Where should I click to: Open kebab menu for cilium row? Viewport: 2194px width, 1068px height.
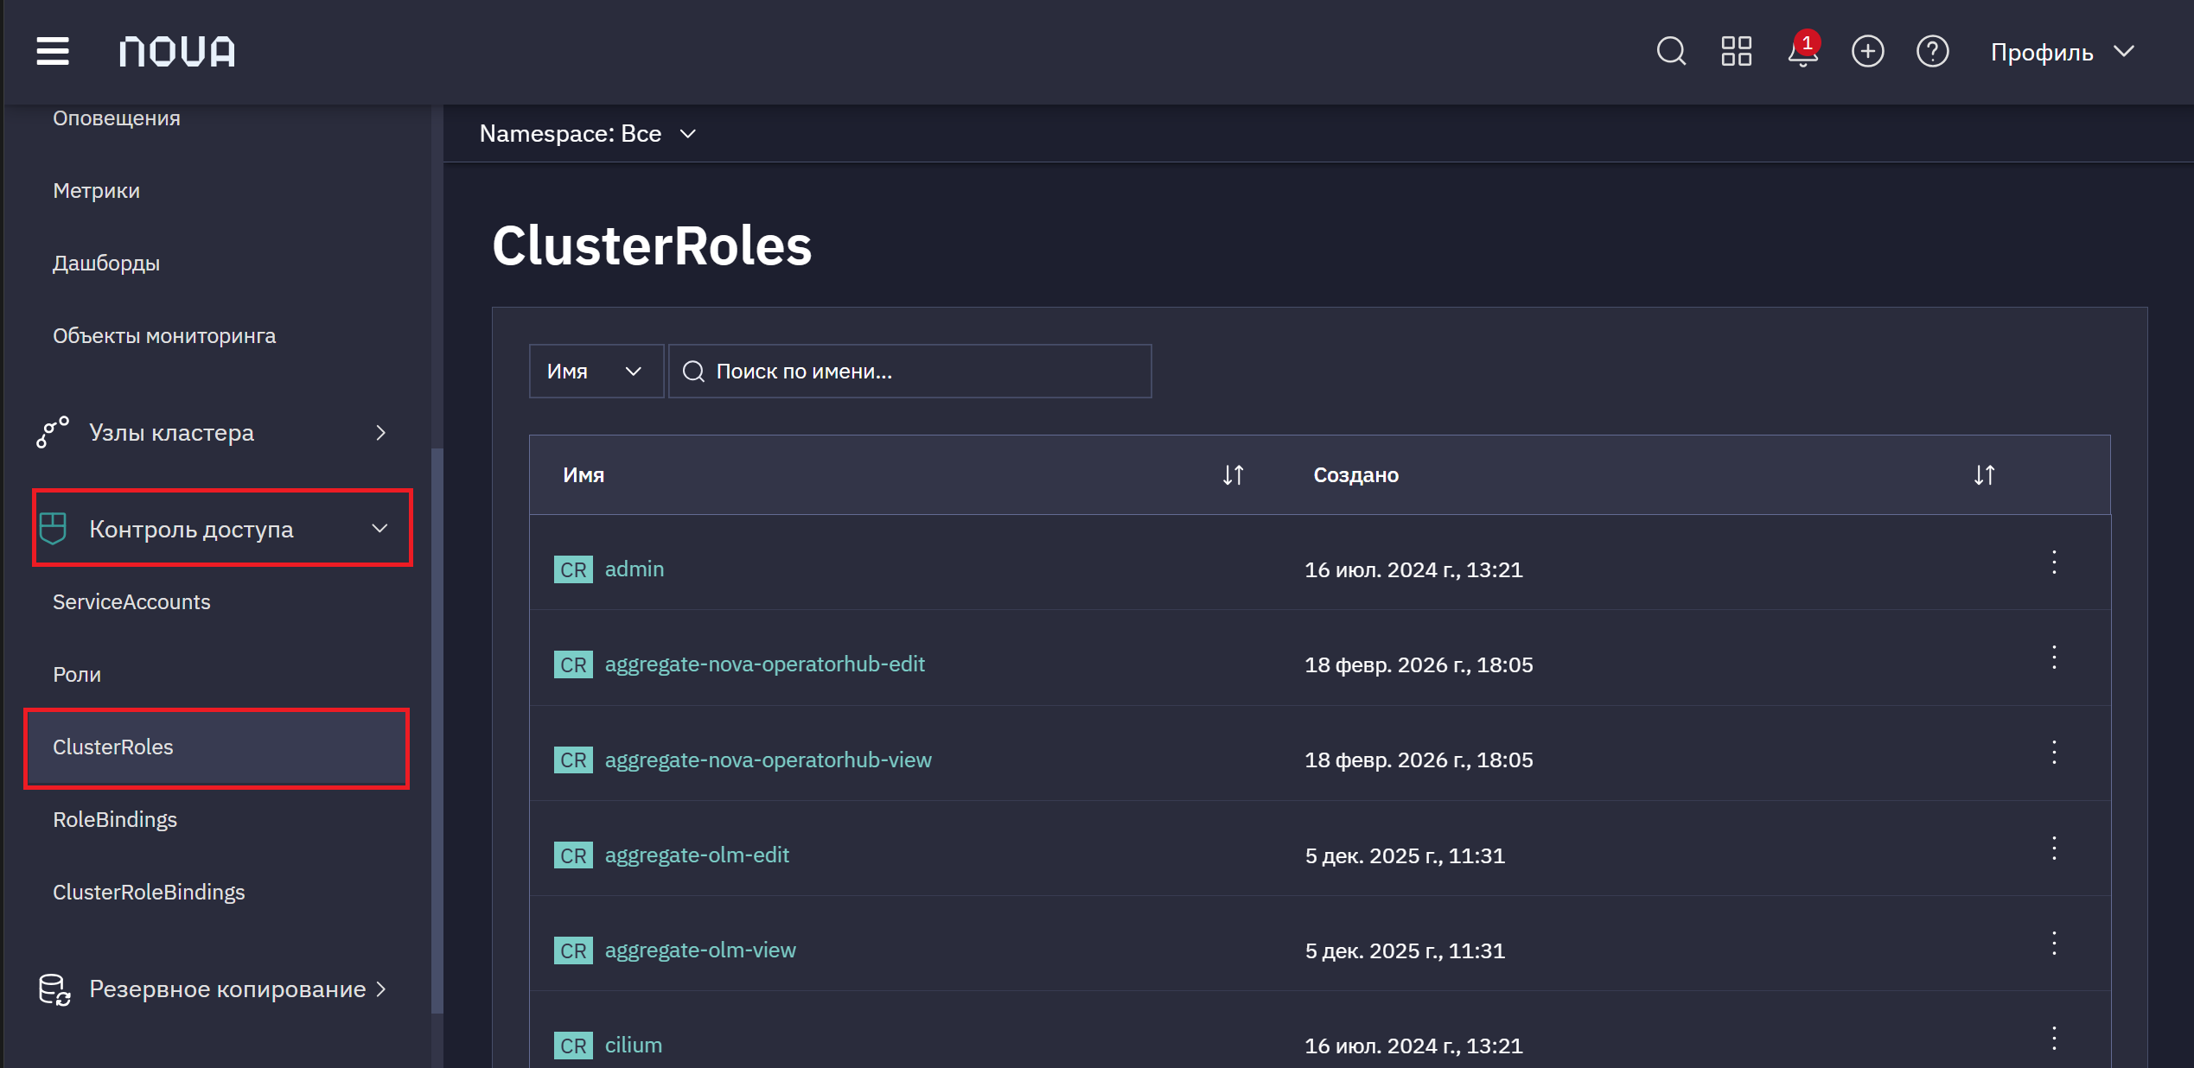tap(2054, 1039)
